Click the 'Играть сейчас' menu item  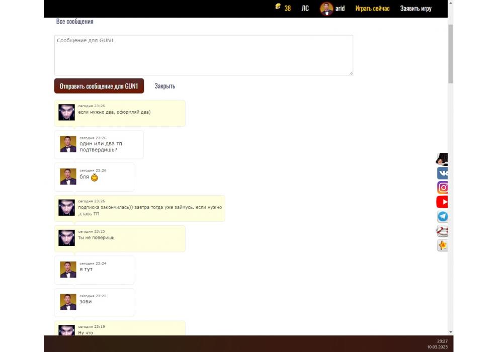372,9
